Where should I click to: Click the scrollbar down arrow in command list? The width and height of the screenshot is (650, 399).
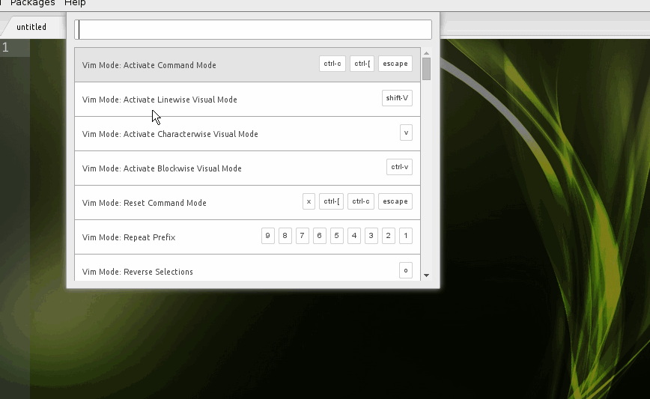click(426, 275)
